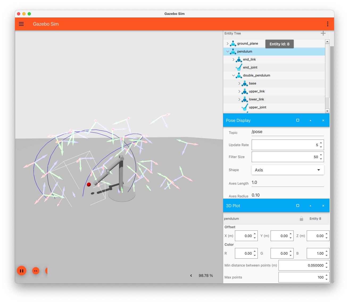Collapse the Pose Display panel

point(310,120)
